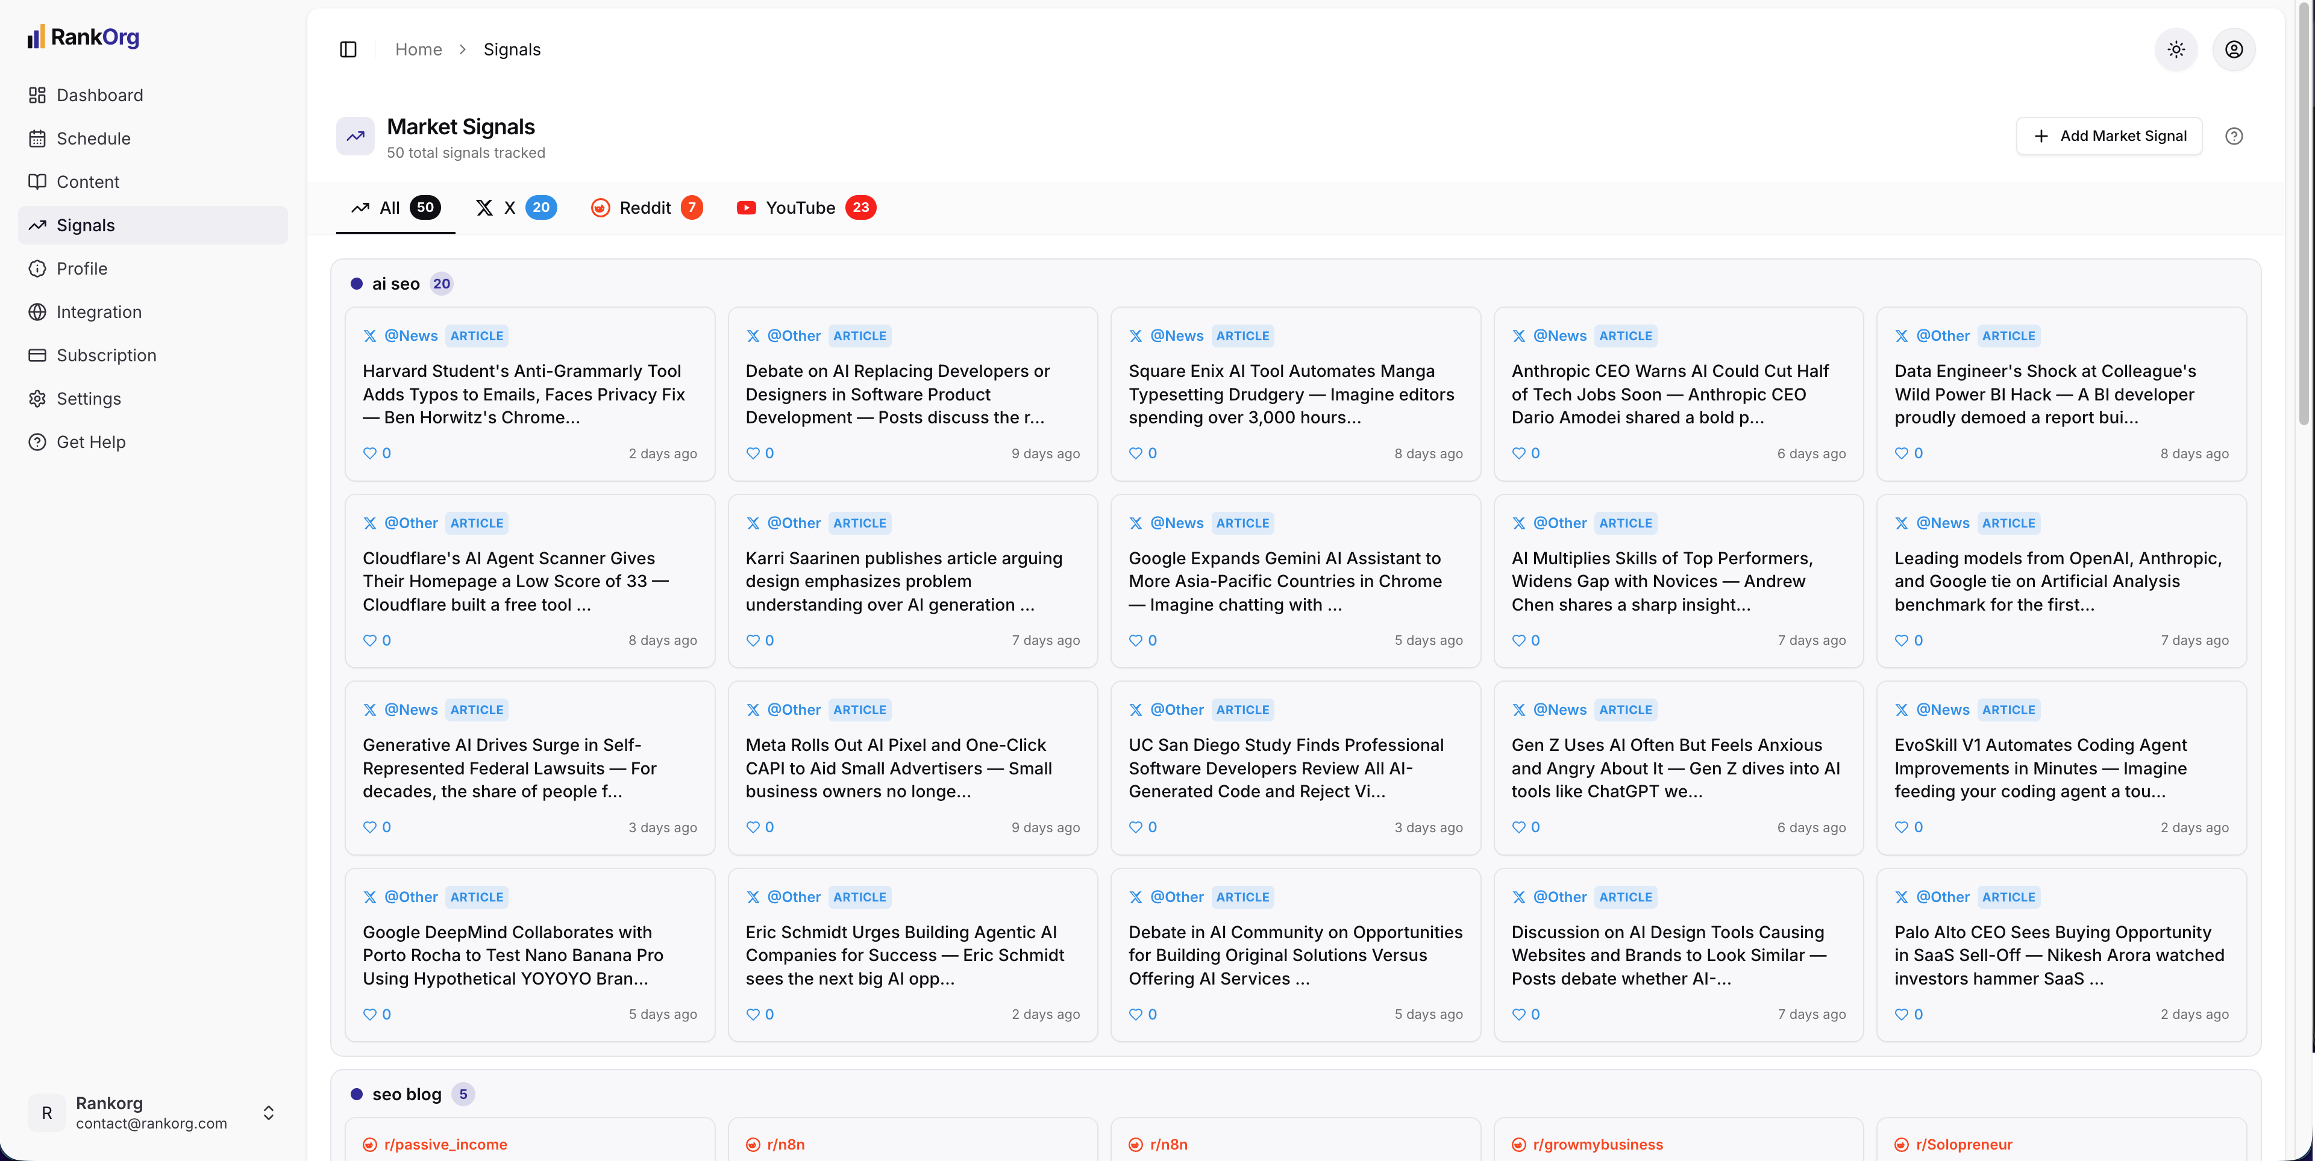Expand the Rankorg account switcher chevron
This screenshot has height=1161, width=2315.
(x=268, y=1112)
